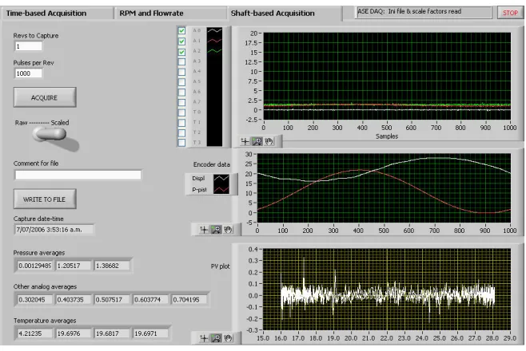Enable the A7 channel checkbox

click(x=181, y=102)
